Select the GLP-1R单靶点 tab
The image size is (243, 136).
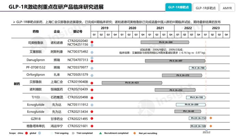coord(178,7)
